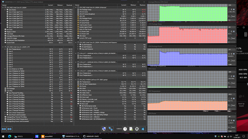Toggle third checkbox in CPU Package Power graph

click(x=234, y=54)
